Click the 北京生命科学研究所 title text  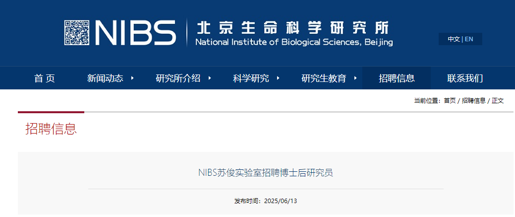click(292, 28)
